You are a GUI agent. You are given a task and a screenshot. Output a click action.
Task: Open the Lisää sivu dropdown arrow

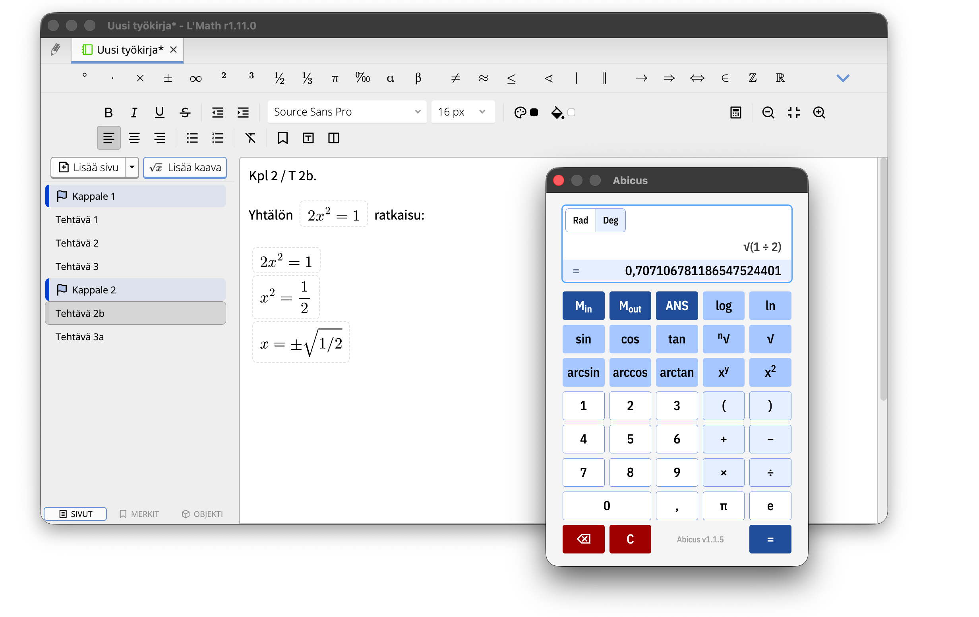point(132,167)
